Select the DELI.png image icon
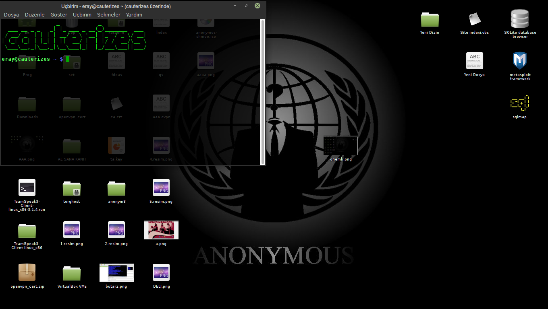548x309 pixels. 161,272
